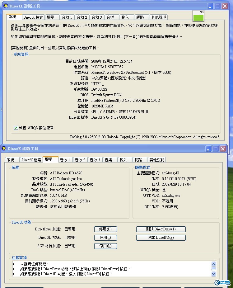Click the notes list scrollbar thumb

click(x=213, y=268)
